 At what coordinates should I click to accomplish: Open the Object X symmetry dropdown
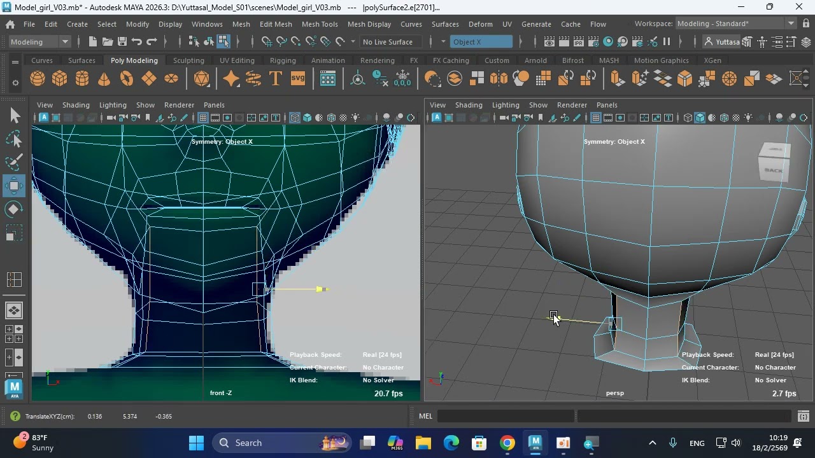[x=481, y=42]
